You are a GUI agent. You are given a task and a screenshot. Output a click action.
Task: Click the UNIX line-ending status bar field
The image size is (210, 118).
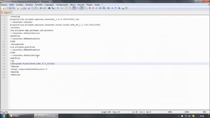point(170,112)
